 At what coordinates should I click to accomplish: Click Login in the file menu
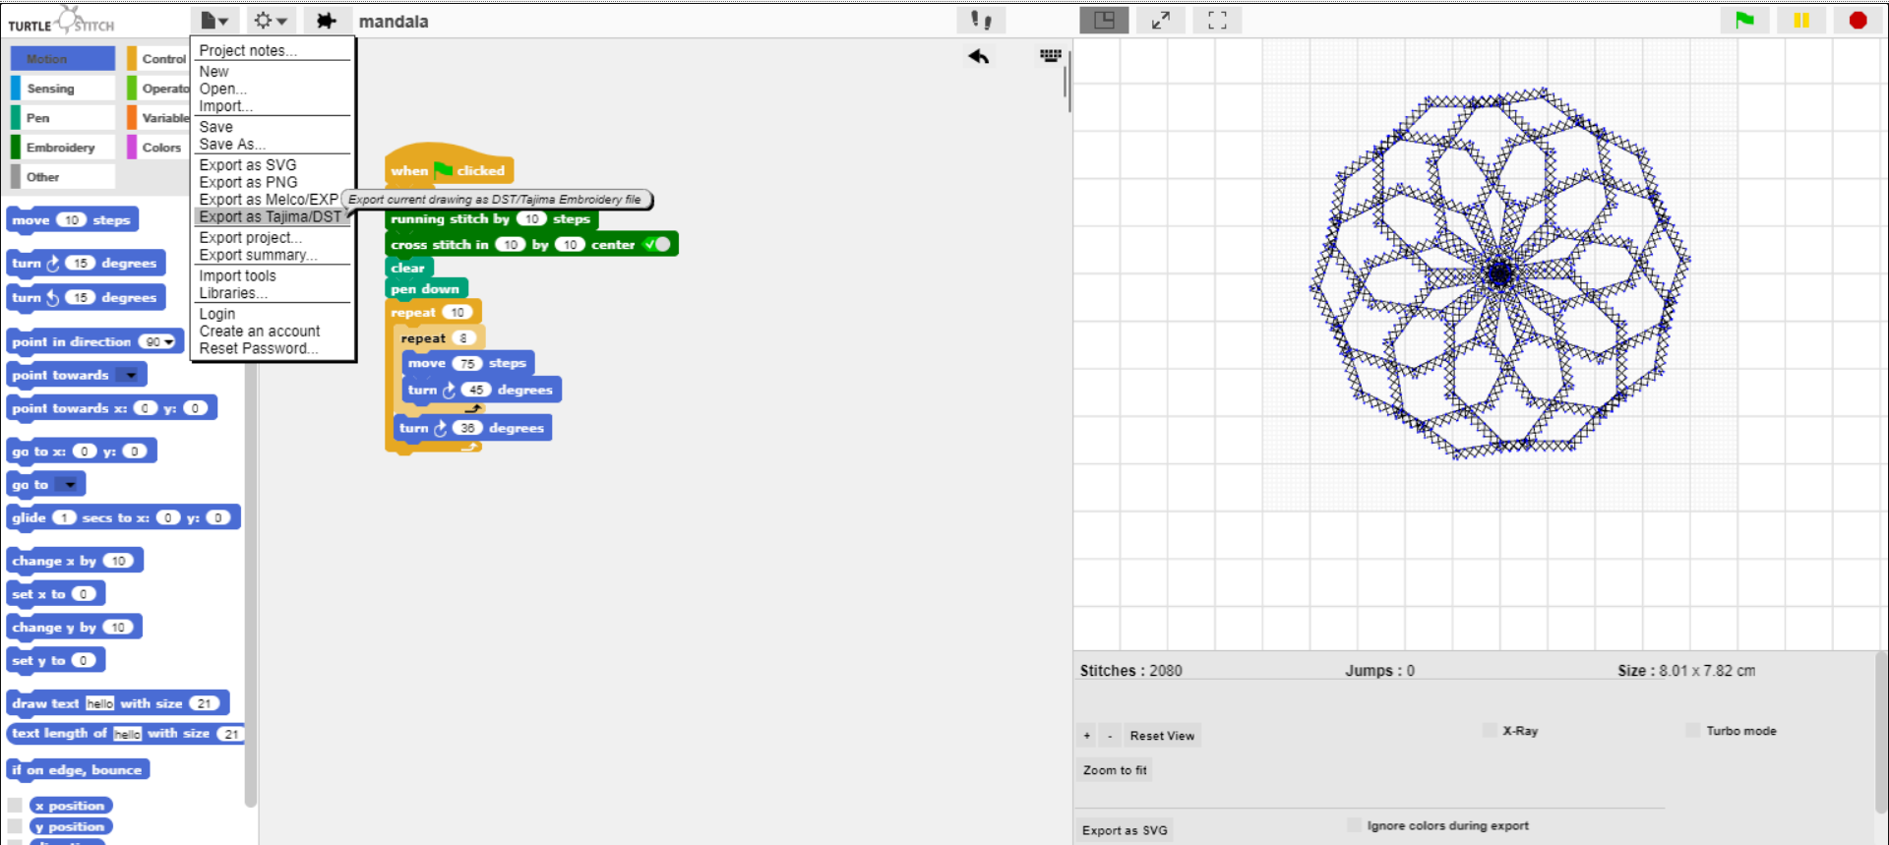tap(216, 314)
